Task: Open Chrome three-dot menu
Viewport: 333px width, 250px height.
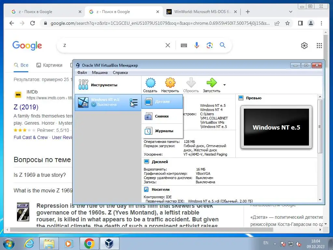Action: pos(321,23)
